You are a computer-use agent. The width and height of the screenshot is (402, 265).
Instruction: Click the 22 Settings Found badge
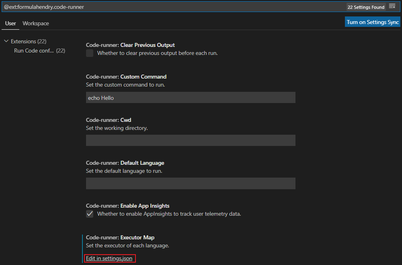[x=366, y=7]
